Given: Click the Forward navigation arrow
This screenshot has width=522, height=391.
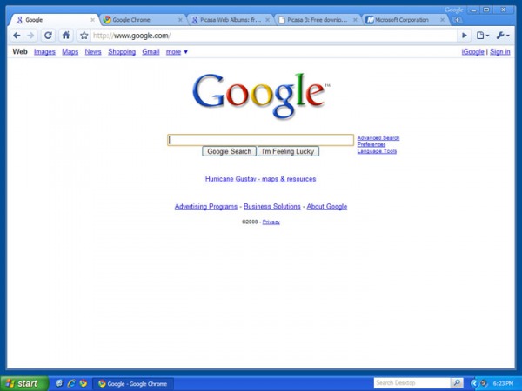Looking at the screenshot, I should [x=30, y=36].
